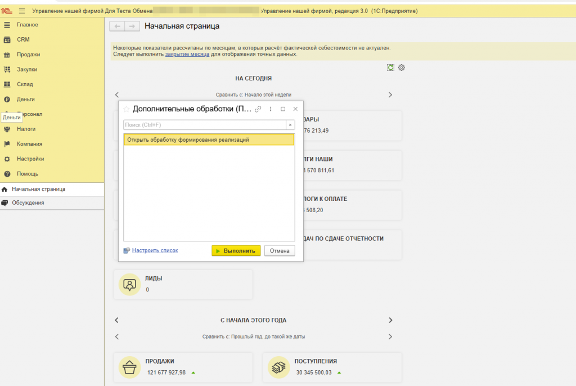
Task: Previous comparison for Прошлый год, до такой же даты
Action: tap(117, 336)
